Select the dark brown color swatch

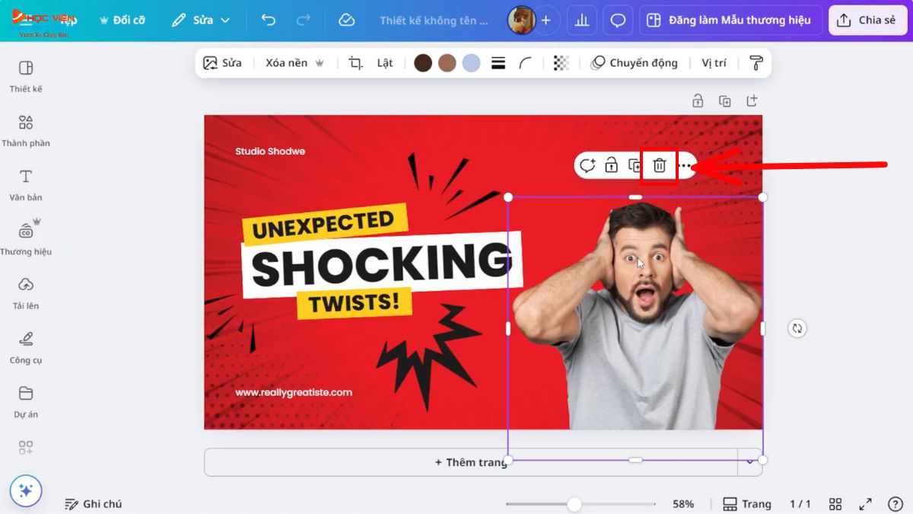(x=423, y=63)
